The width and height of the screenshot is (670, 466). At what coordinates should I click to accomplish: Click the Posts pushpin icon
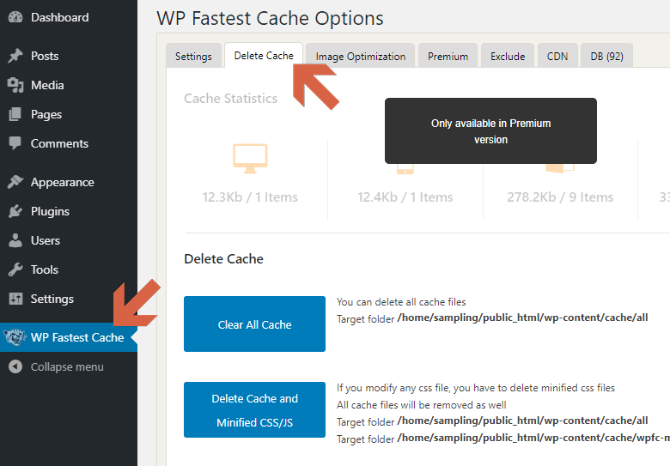click(15, 56)
